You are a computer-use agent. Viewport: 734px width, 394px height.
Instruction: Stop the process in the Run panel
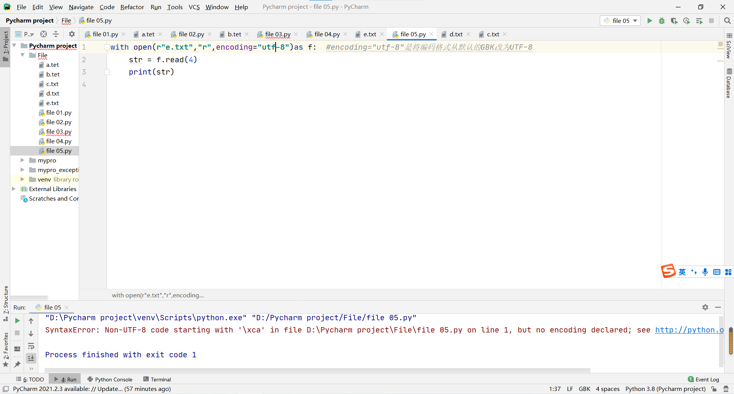(17, 333)
